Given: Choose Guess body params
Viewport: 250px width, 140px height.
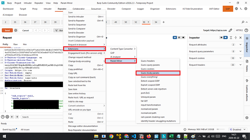Looking at the screenshot, I should [158, 73].
